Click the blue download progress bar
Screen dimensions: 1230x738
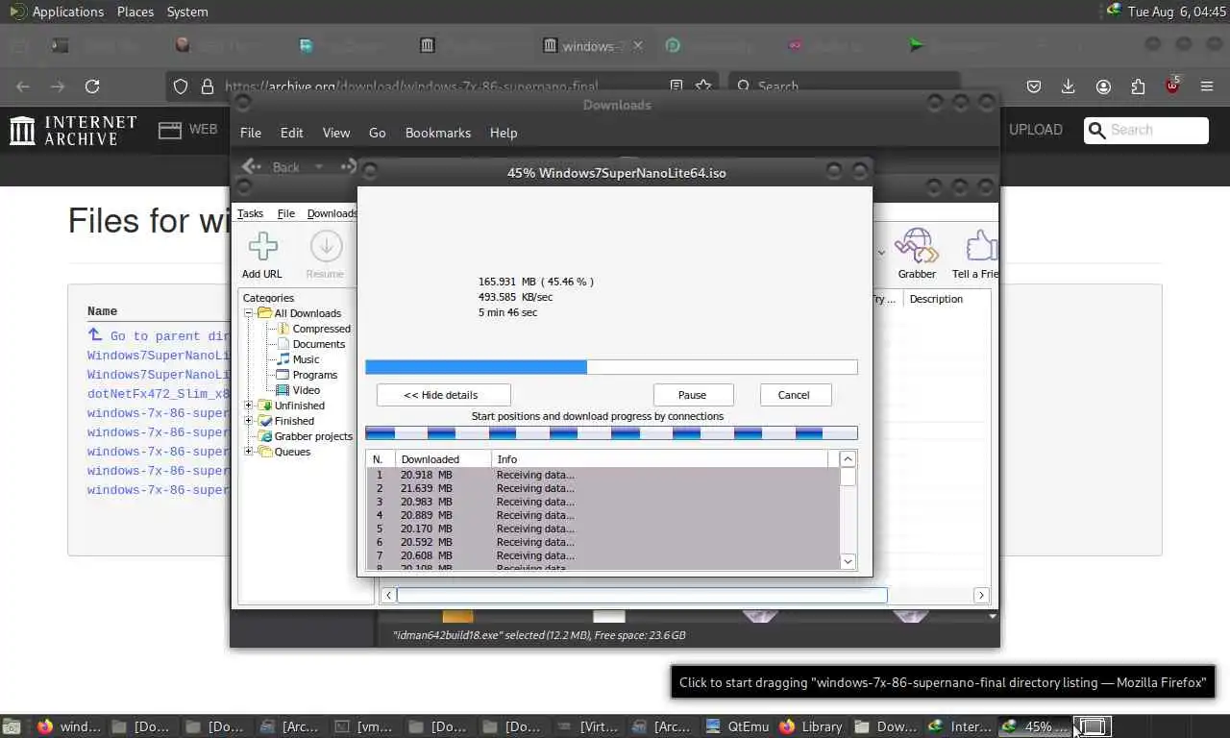(611, 367)
